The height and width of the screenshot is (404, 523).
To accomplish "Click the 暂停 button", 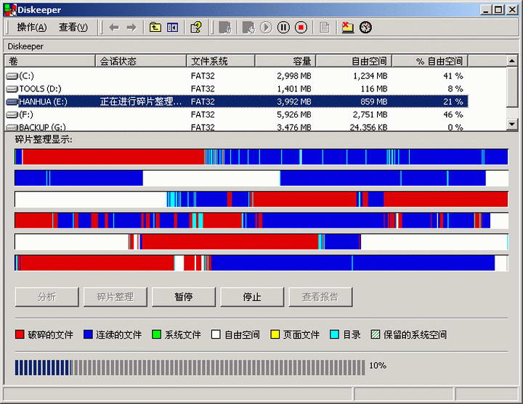I will pos(184,297).
